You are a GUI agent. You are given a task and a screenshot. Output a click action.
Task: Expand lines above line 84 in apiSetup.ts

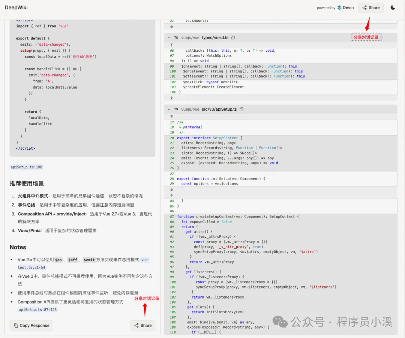[x=171, y=195]
